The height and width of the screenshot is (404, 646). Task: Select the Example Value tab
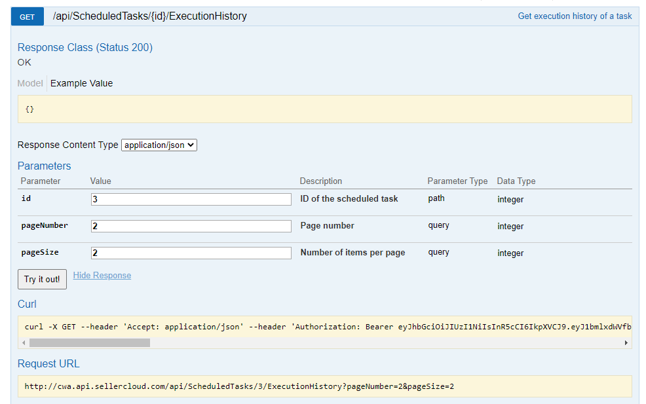82,83
